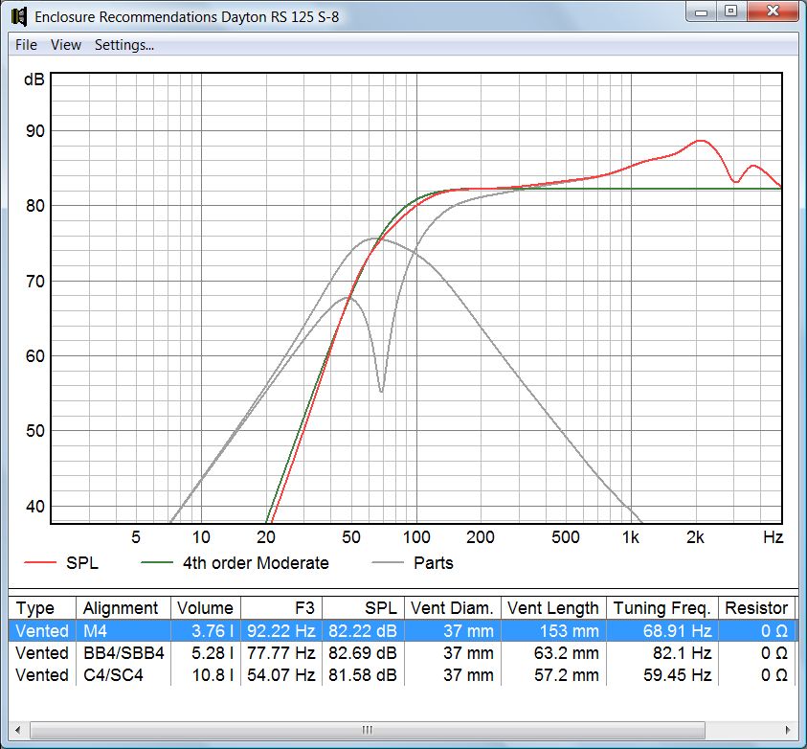Click the gray Parts legend marker
Viewport: 807px width, 749px height.
click(x=388, y=563)
